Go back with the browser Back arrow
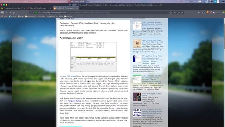 tap(2, 13)
